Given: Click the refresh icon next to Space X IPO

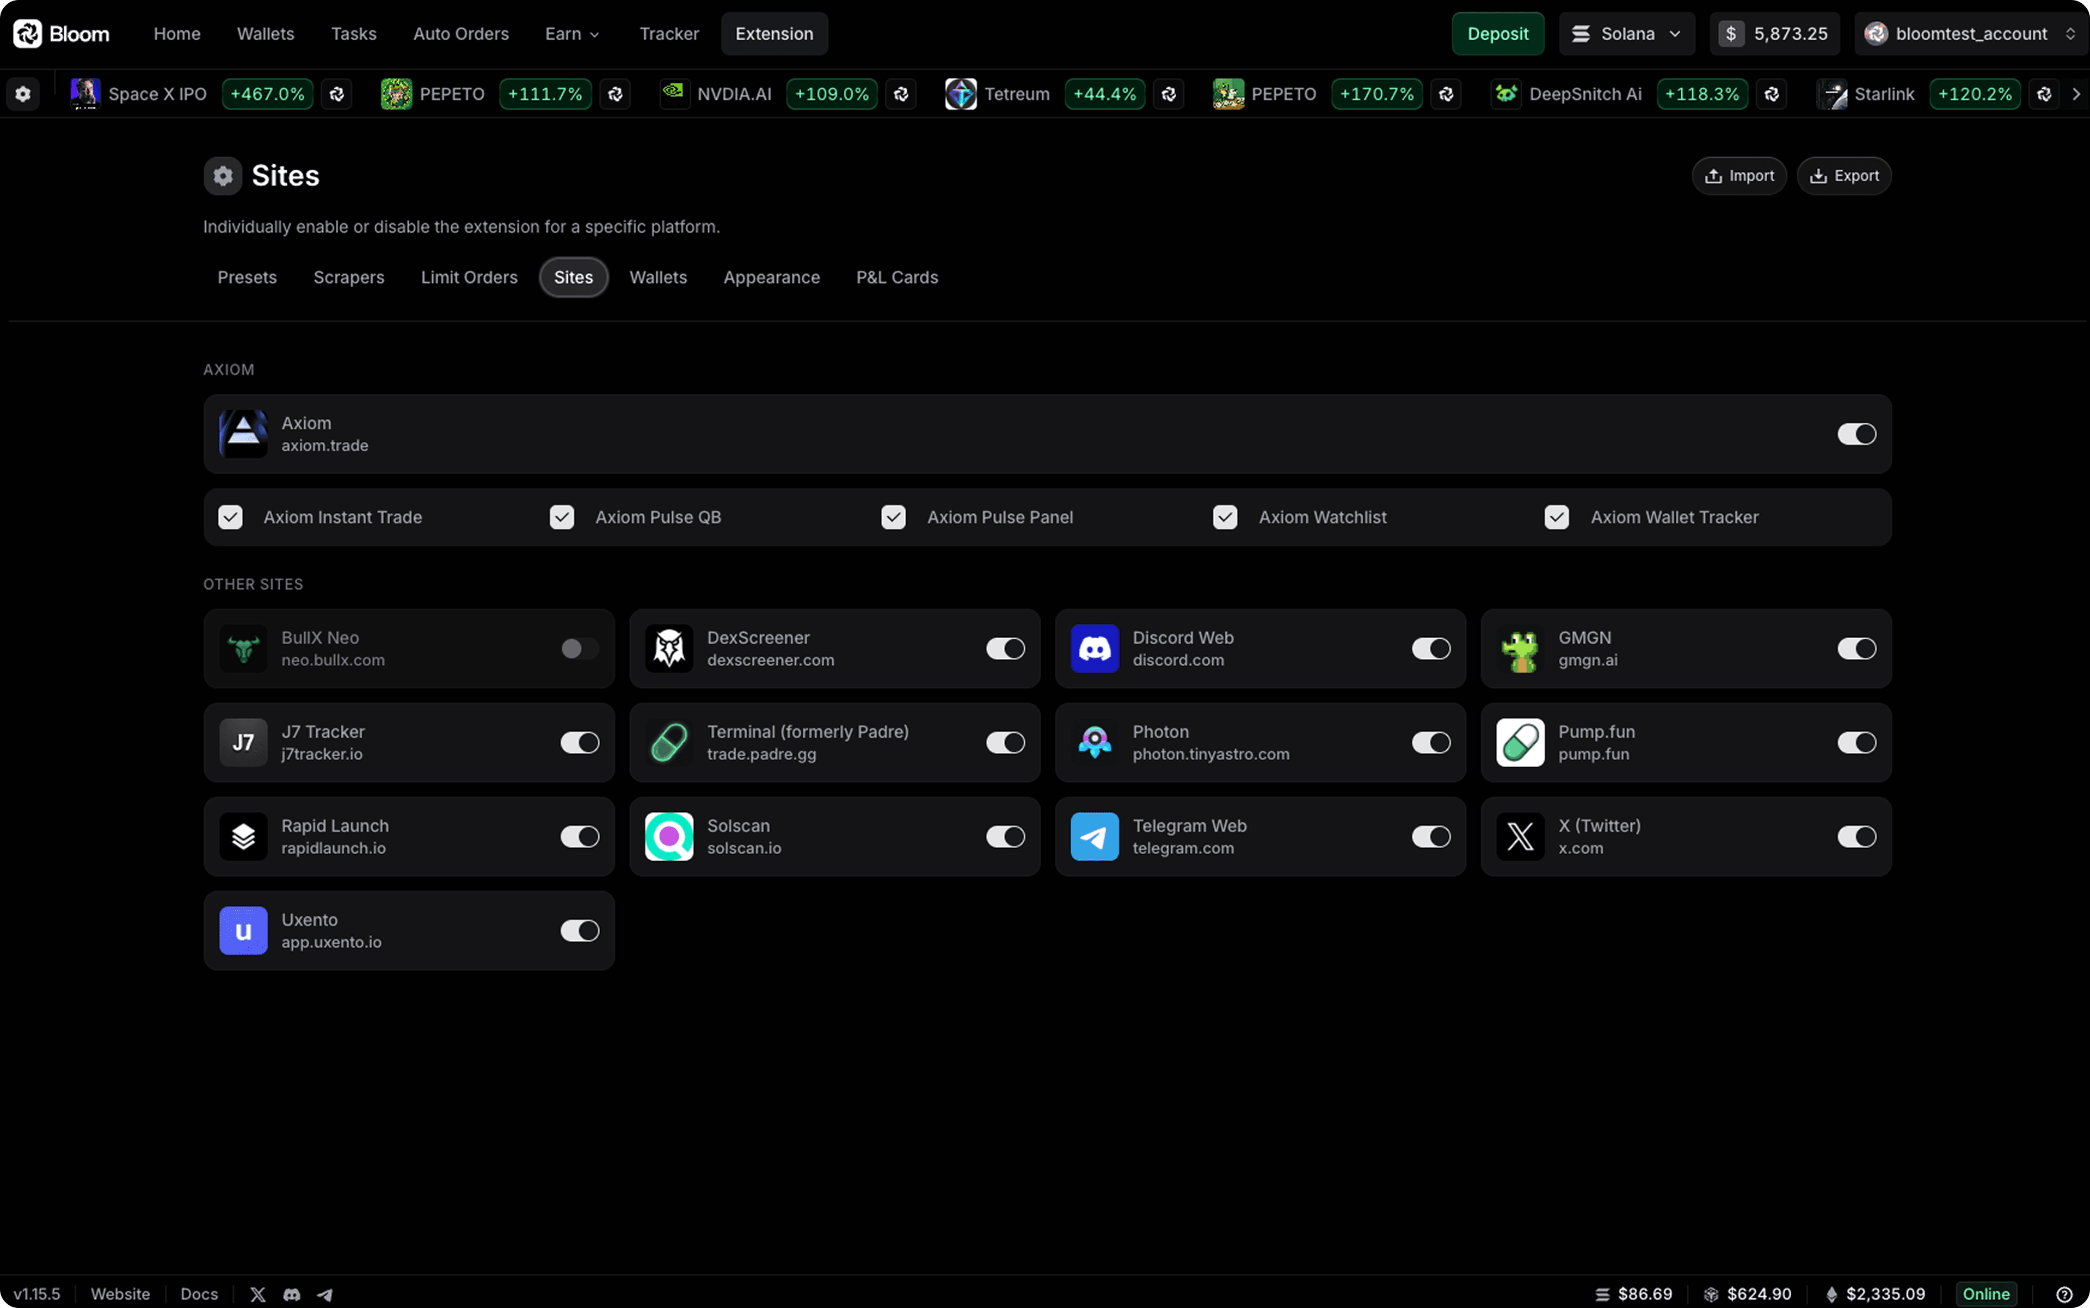Looking at the screenshot, I should tap(337, 94).
